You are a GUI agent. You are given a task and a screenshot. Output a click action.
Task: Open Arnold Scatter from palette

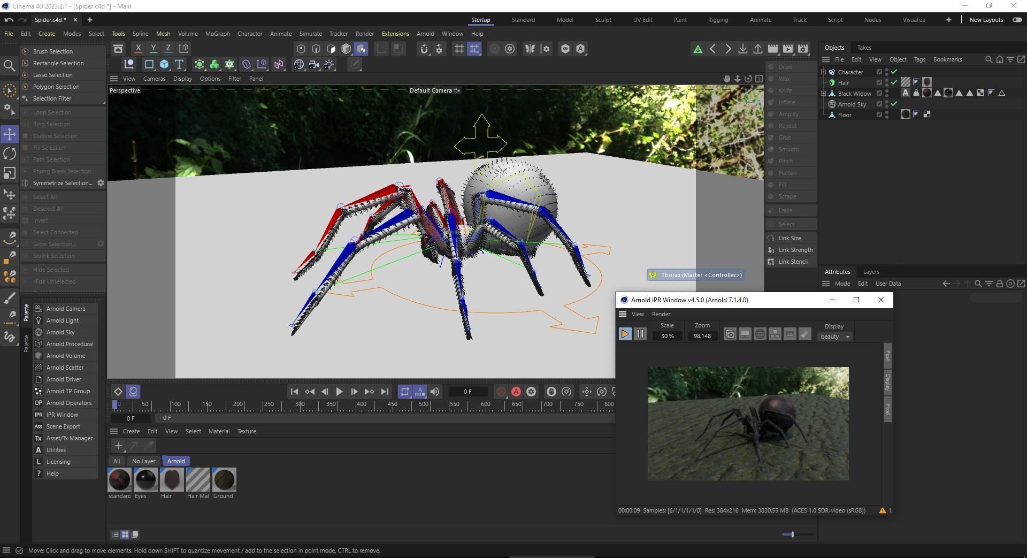pyautogui.click(x=65, y=368)
